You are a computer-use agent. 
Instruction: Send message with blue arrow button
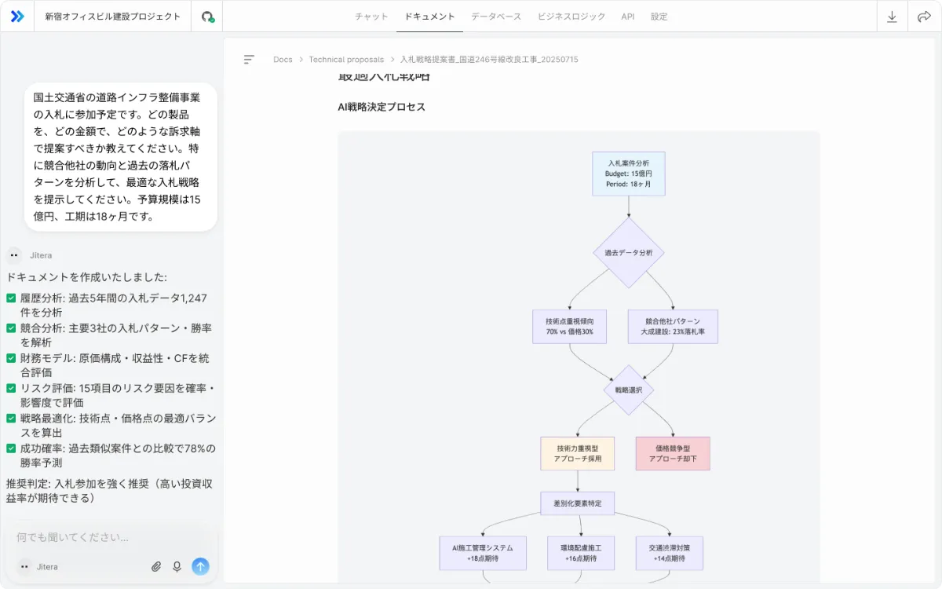(x=200, y=566)
